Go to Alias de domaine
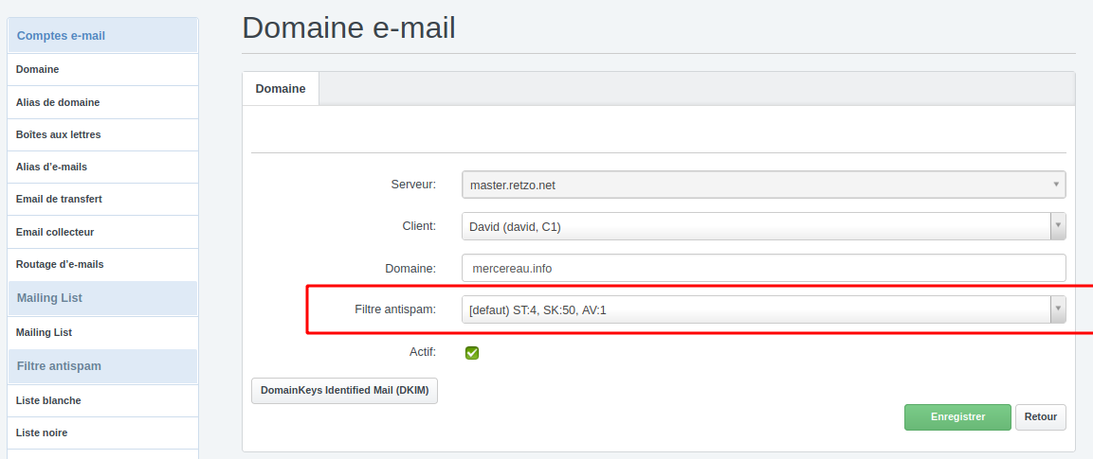 [x=58, y=102]
